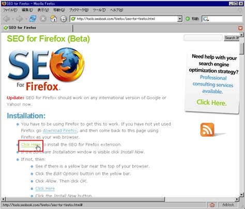The width and height of the screenshot is (245, 209).
Task: Minimize the Firefox window
Action: pos(232,4)
